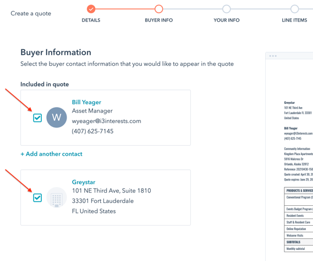Image resolution: width=313 pixels, height=261 pixels.
Task: Click the Greystar company building icon
Action: 57,198
